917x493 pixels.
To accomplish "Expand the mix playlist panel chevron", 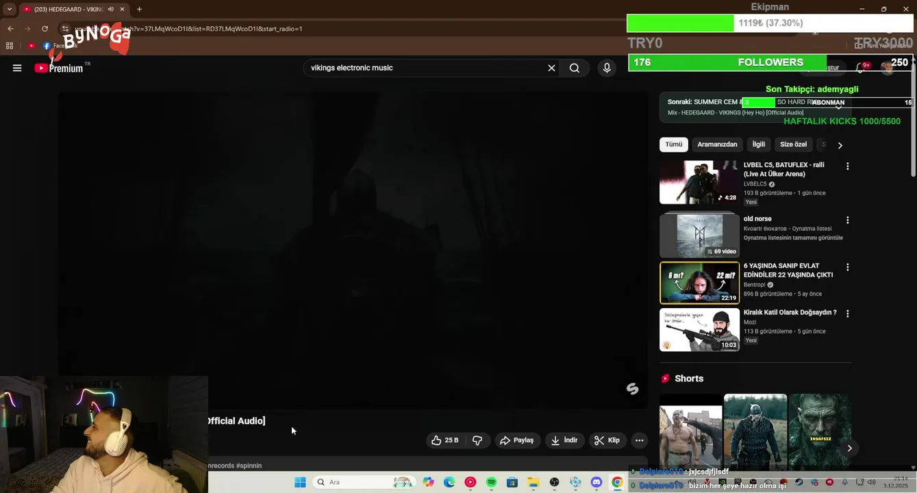I will [x=838, y=108].
